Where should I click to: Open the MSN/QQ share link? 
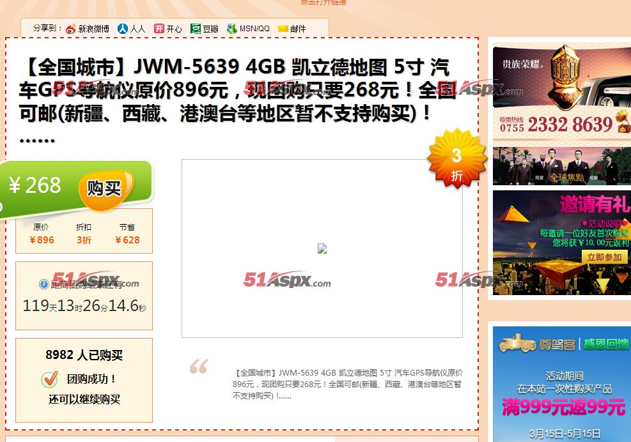click(254, 29)
